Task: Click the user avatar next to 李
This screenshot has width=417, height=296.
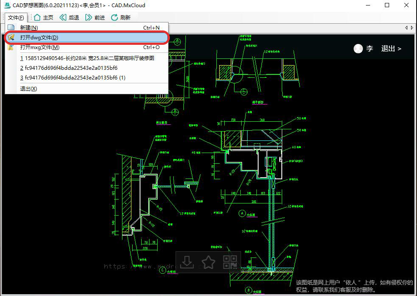Action: 358,49
